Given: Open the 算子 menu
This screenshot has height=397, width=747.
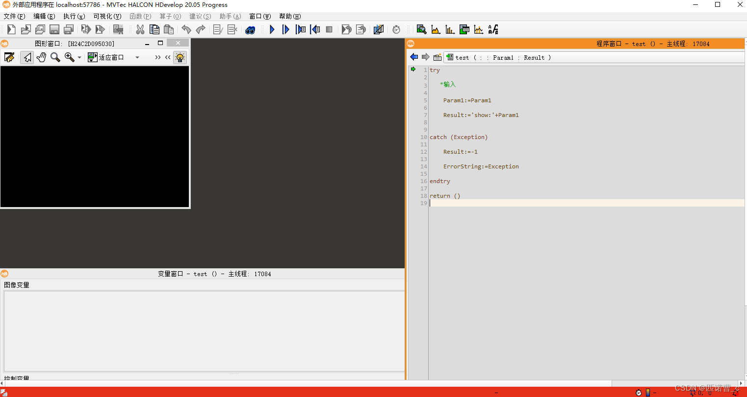Looking at the screenshot, I should (170, 16).
